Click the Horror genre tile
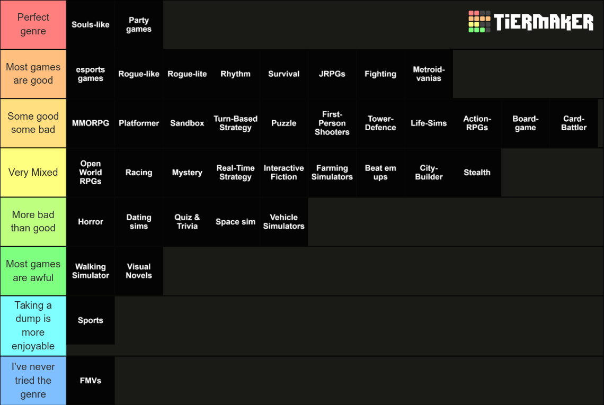604x405 pixels. pyautogui.click(x=90, y=222)
